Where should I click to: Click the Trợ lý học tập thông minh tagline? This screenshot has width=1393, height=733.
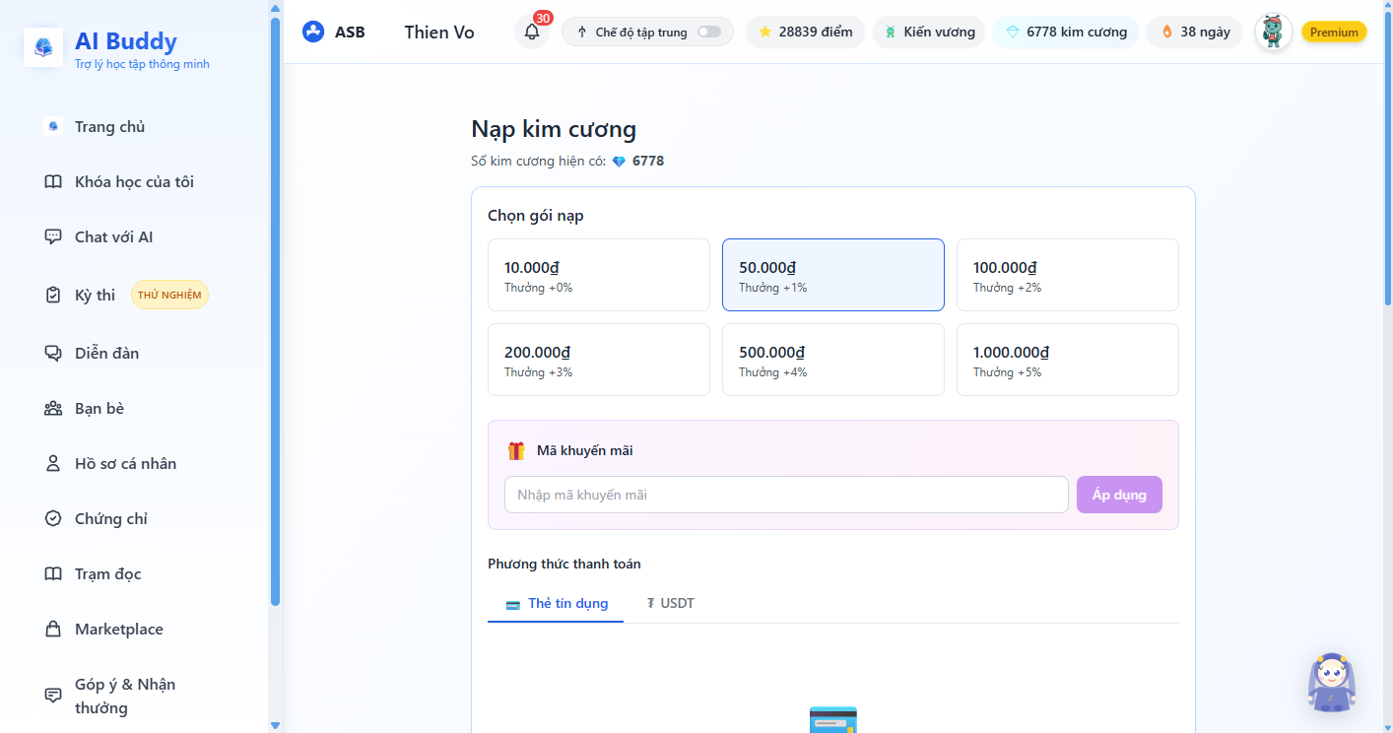pos(142,64)
